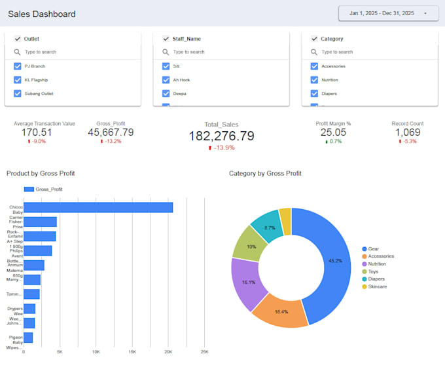Click the Outlet search magnifier icon
Viewport: 445px width, 373px height.
(x=17, y=52)
